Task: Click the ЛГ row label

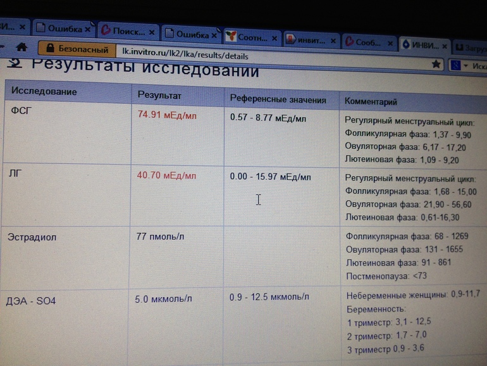Action: [x=16, y=174]
